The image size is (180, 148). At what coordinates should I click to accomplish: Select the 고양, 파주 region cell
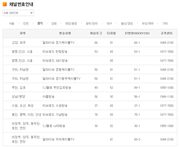click(19, 43)
